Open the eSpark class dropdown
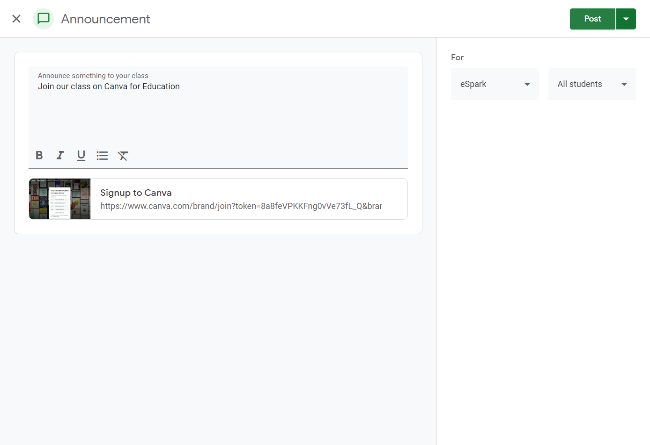650x445 pixels. coord(495,84)
